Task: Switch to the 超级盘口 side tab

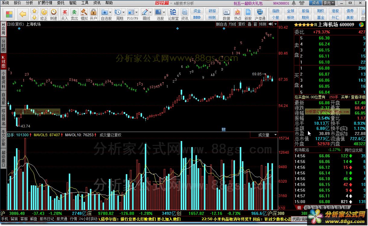Action: 3,158
